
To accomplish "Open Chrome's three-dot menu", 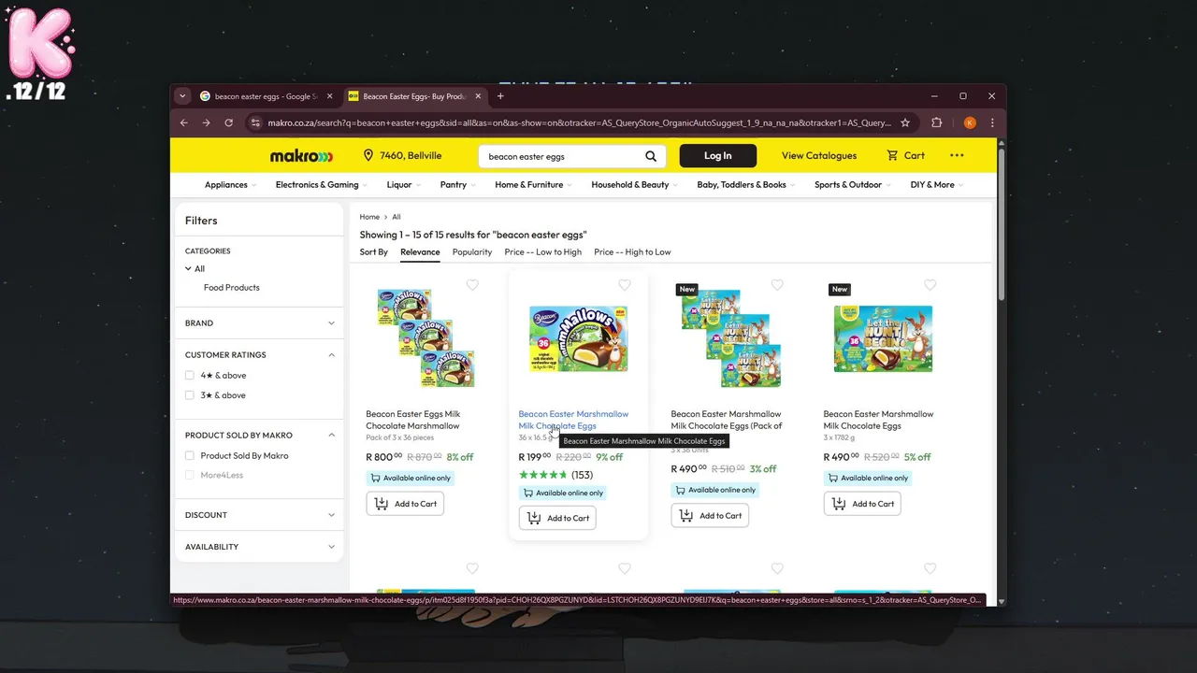I will point(992,122).
